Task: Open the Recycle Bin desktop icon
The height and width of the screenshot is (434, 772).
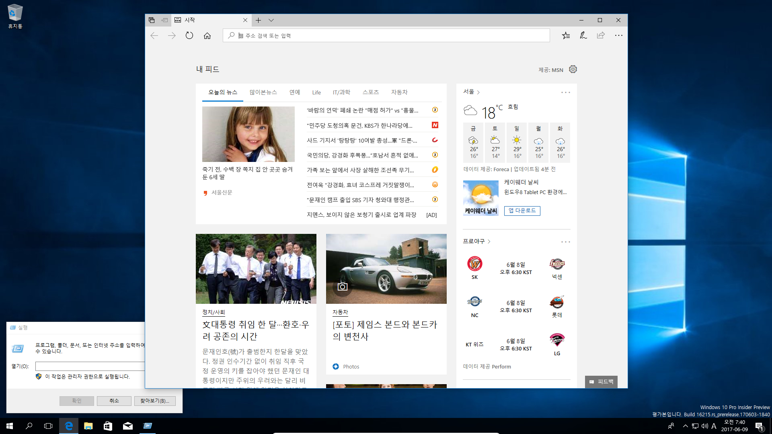Action: [x=15, y=16]
